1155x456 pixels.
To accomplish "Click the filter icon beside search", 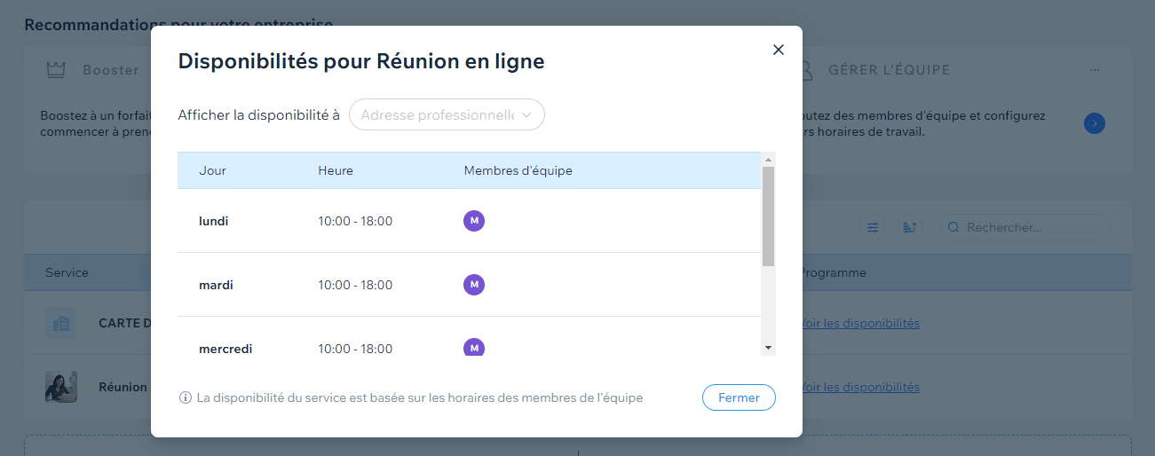I will 874,227.
